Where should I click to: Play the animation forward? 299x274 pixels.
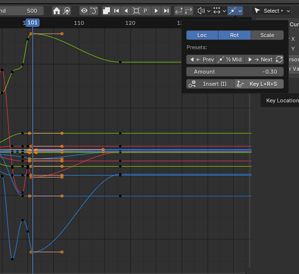point(156,11)
